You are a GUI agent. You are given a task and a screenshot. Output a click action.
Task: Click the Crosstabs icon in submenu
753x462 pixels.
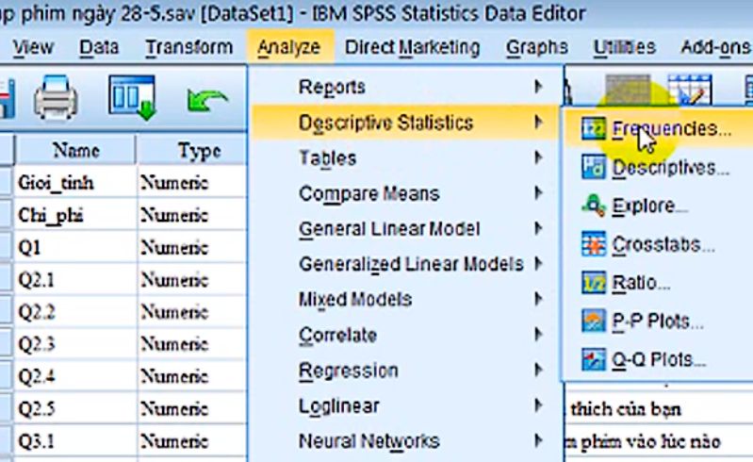tap(594, 245)
